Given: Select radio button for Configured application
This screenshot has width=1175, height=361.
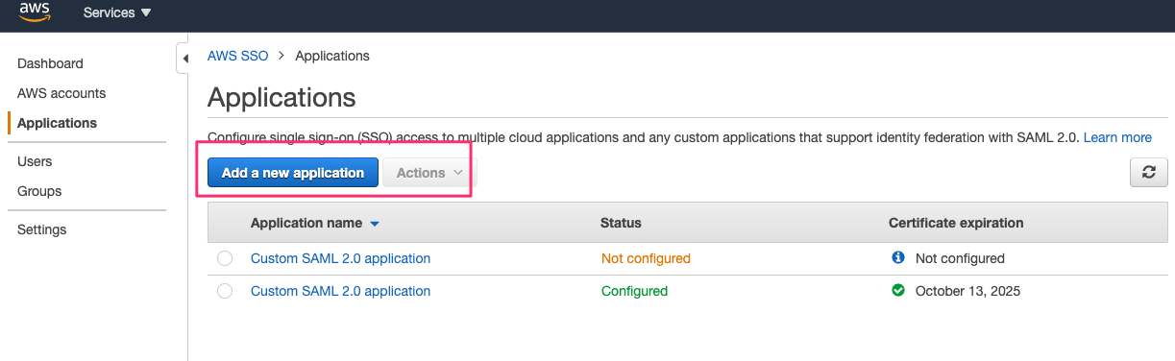Looking at the screenshot, I should (225, 291).
